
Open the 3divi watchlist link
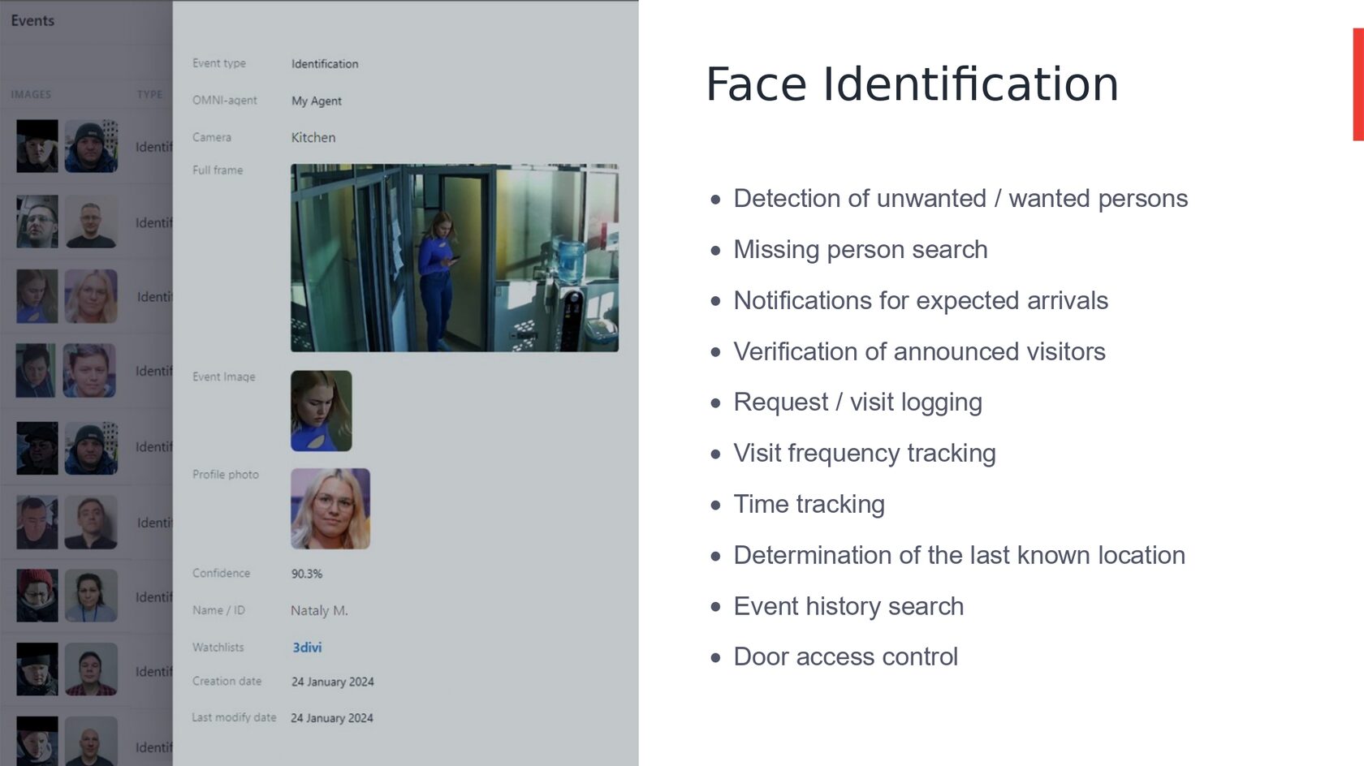307,647
